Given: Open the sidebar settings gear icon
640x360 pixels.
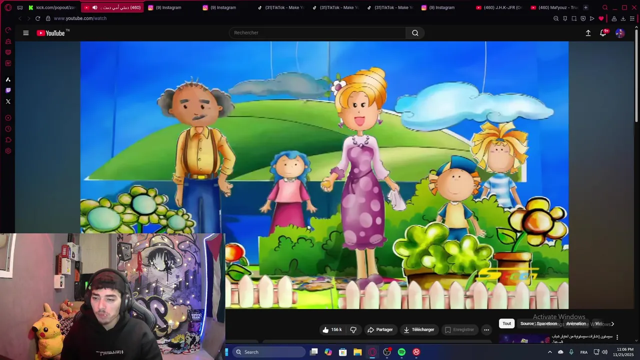Looking at the screenshot, I should (x=8, y=151).
